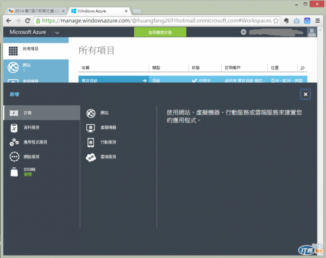
Task: Click the 行動服務 mobile service phone icon
Action: click(x=91, y=143)
